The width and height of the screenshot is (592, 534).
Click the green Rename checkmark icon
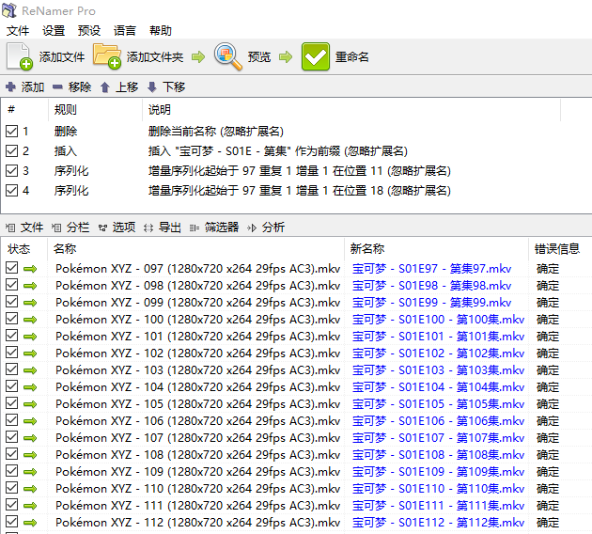coord(316,56)
